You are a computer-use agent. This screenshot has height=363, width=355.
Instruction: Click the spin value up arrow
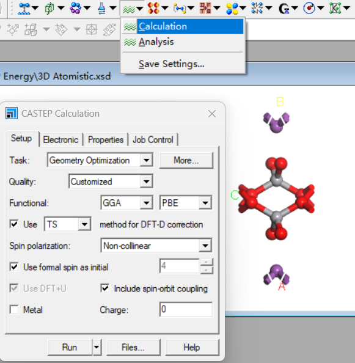click(207, 262)
